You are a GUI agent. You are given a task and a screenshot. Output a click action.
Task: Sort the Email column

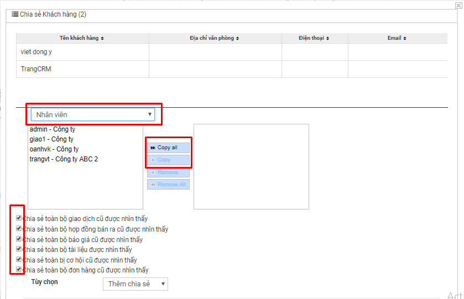[x=405, y=39]
